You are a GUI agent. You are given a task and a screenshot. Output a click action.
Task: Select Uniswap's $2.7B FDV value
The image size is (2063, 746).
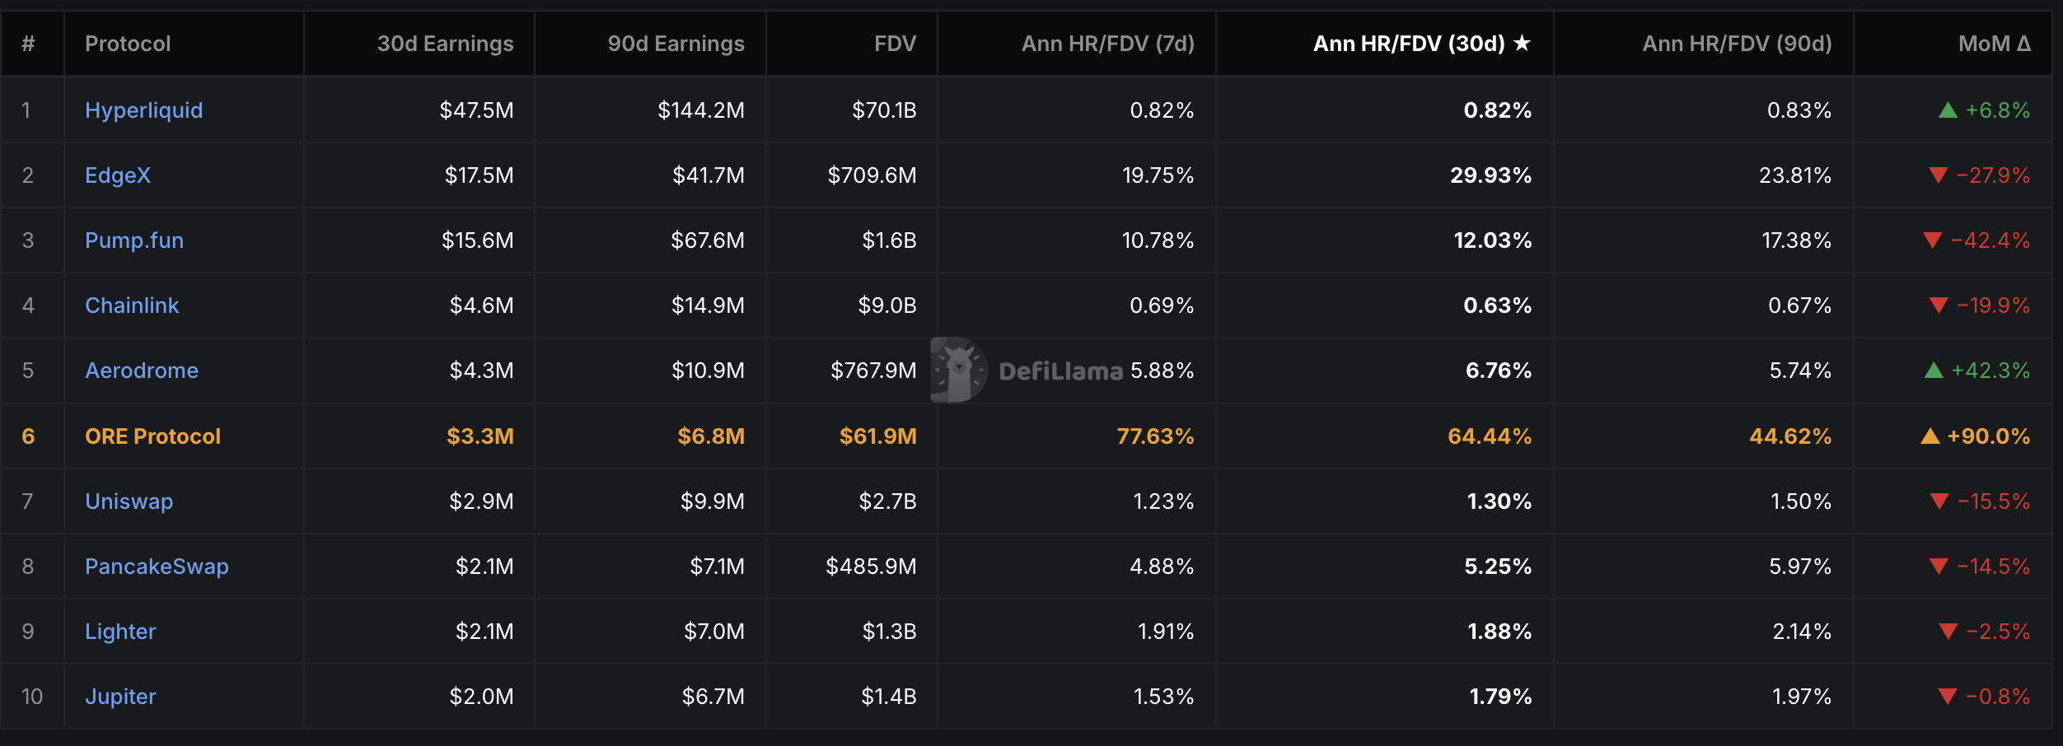click(887, 501)
